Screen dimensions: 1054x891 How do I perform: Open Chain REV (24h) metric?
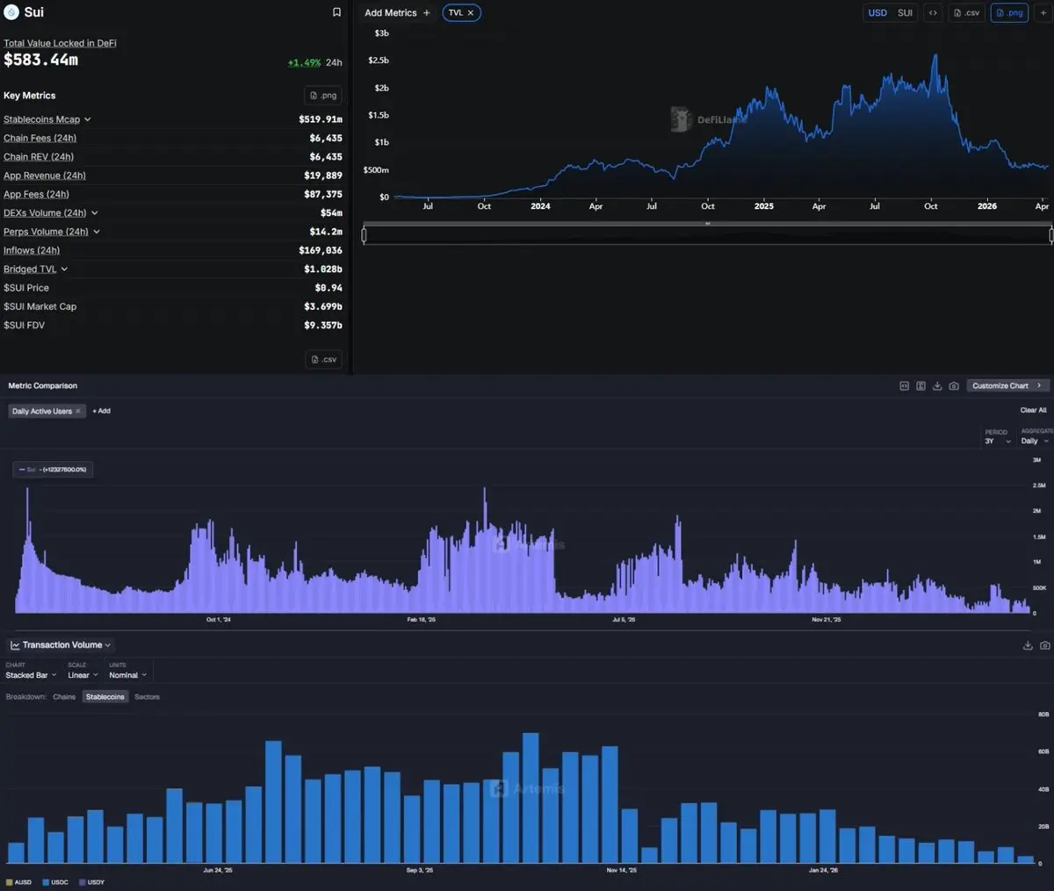pos(39,157)
